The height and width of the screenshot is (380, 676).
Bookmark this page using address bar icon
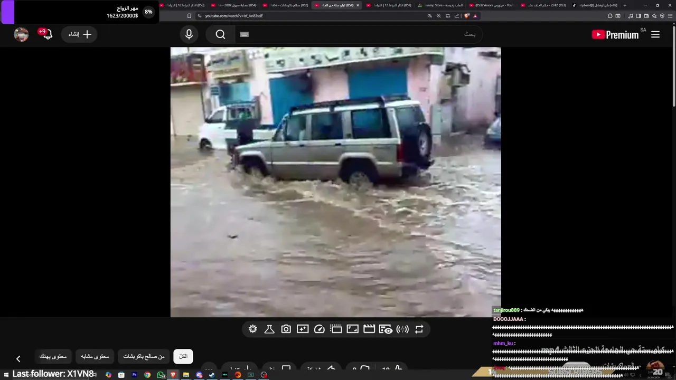189,16
